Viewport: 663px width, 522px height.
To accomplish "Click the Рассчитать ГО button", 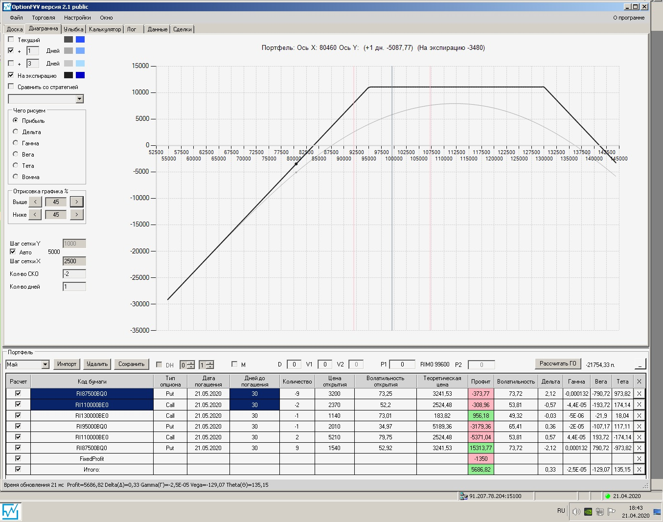I will click(558, 363).
